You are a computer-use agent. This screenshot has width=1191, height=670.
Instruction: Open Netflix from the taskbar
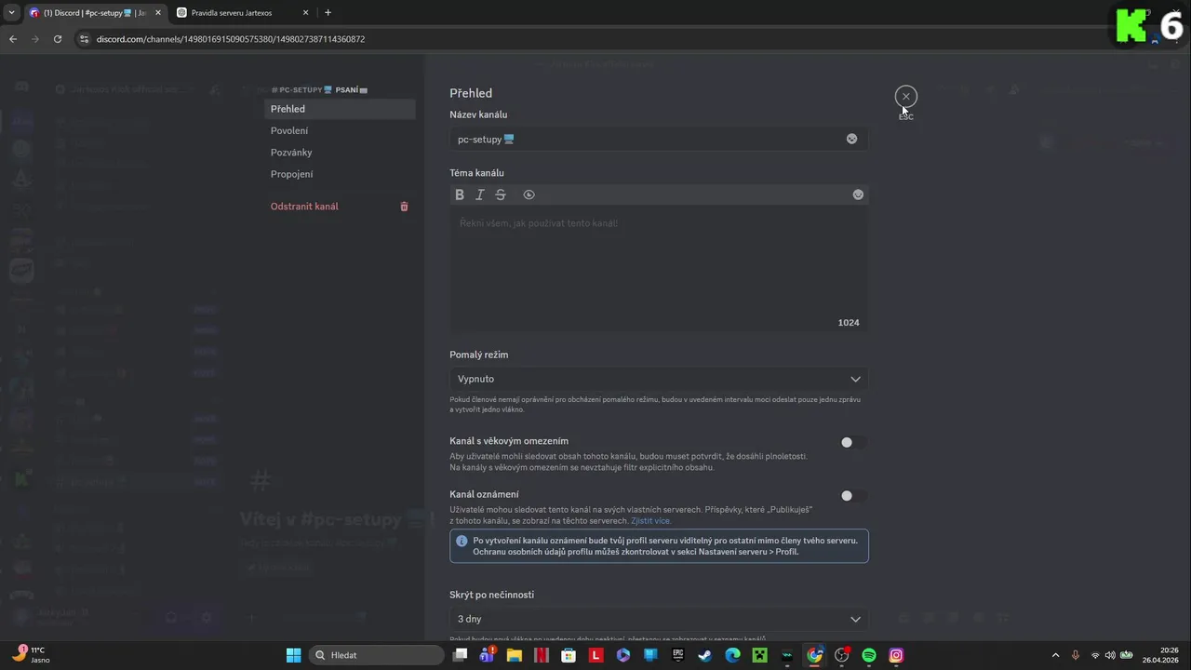542,655
